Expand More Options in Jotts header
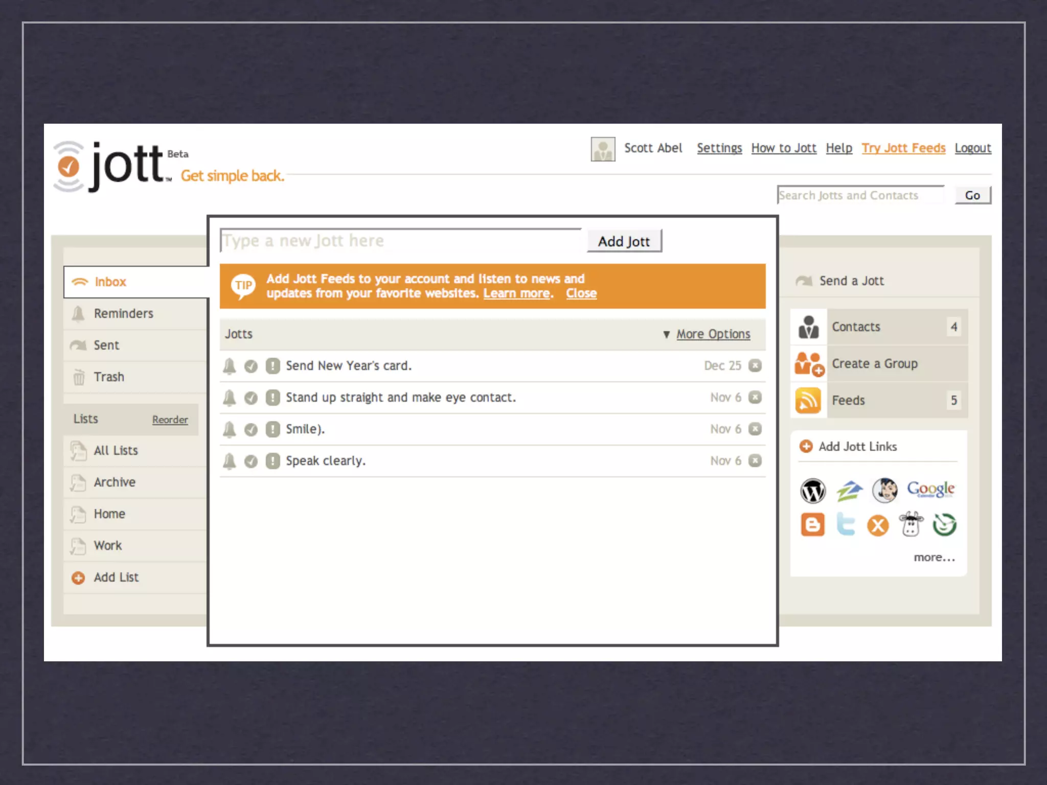1047x785 pixels. click(713, 334)
